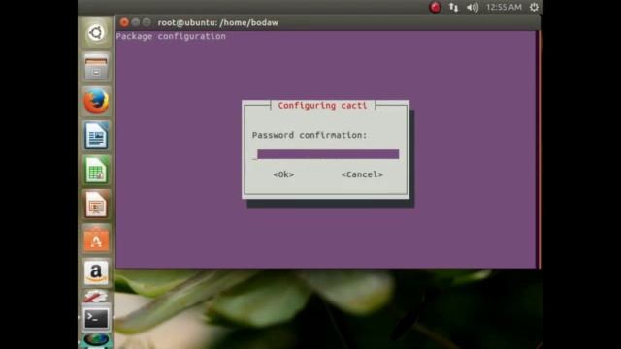Open the network connections indicator
Screen dimensions: 621x349
coord(453,7)
